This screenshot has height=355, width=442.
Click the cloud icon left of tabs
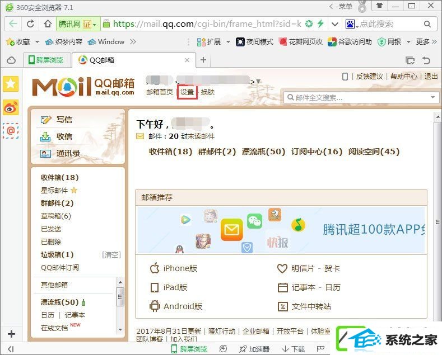[11, 60]
